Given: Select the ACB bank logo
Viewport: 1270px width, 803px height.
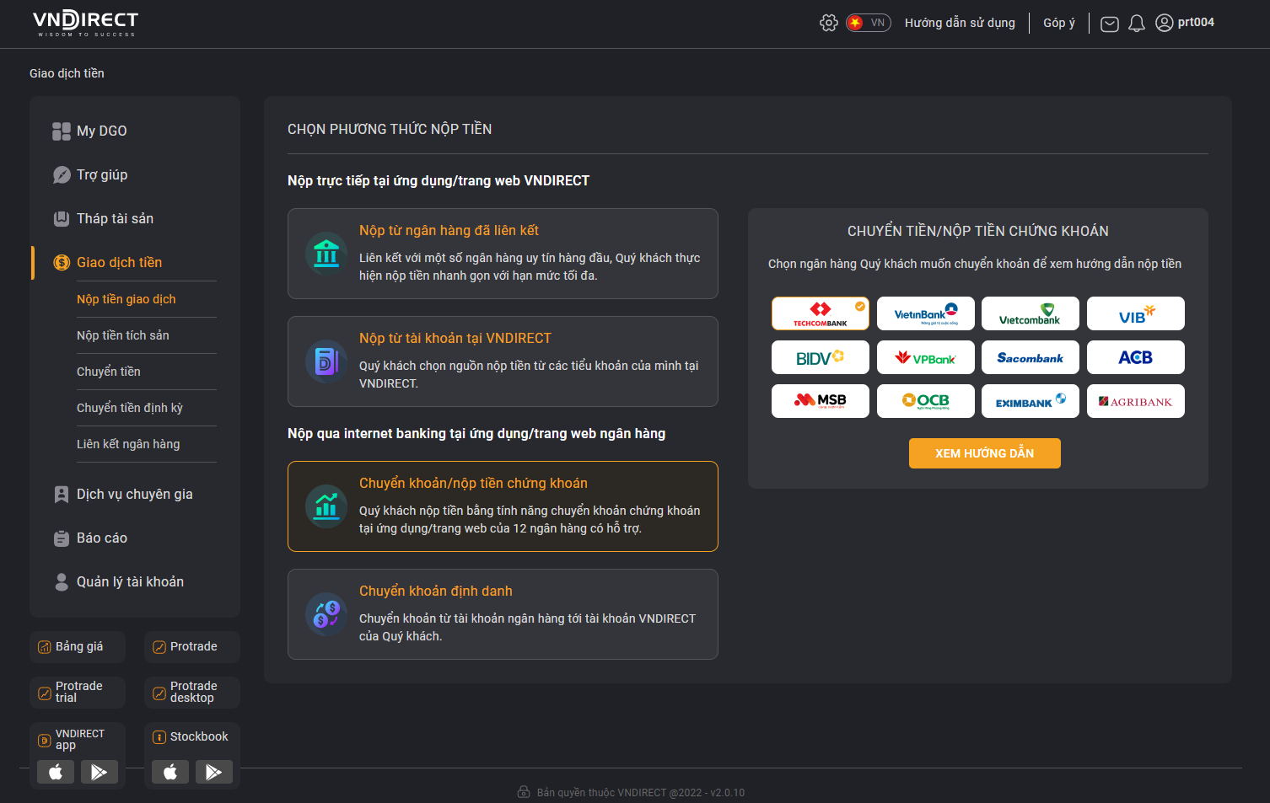Looking at the screenshot, I should click(x=1136, y=357).
